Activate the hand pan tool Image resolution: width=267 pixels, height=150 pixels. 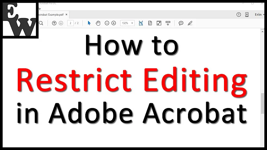tap(98, 23)
